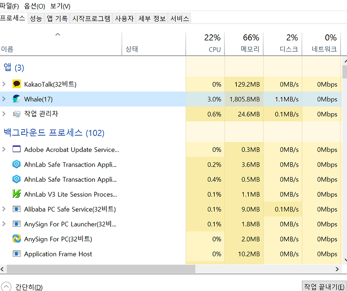Image resolution: width=347 pixels, height=291 pixels.
Task: Click the 24.6MB memory cell
Action: click(244, 114)
